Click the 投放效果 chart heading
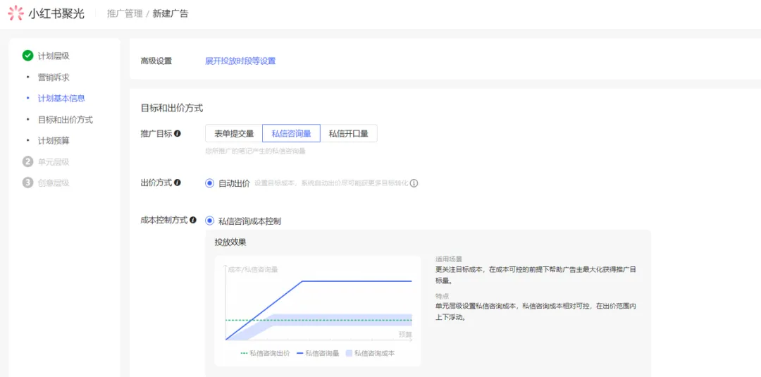This screenshot has width=761, height=377. 230,242
